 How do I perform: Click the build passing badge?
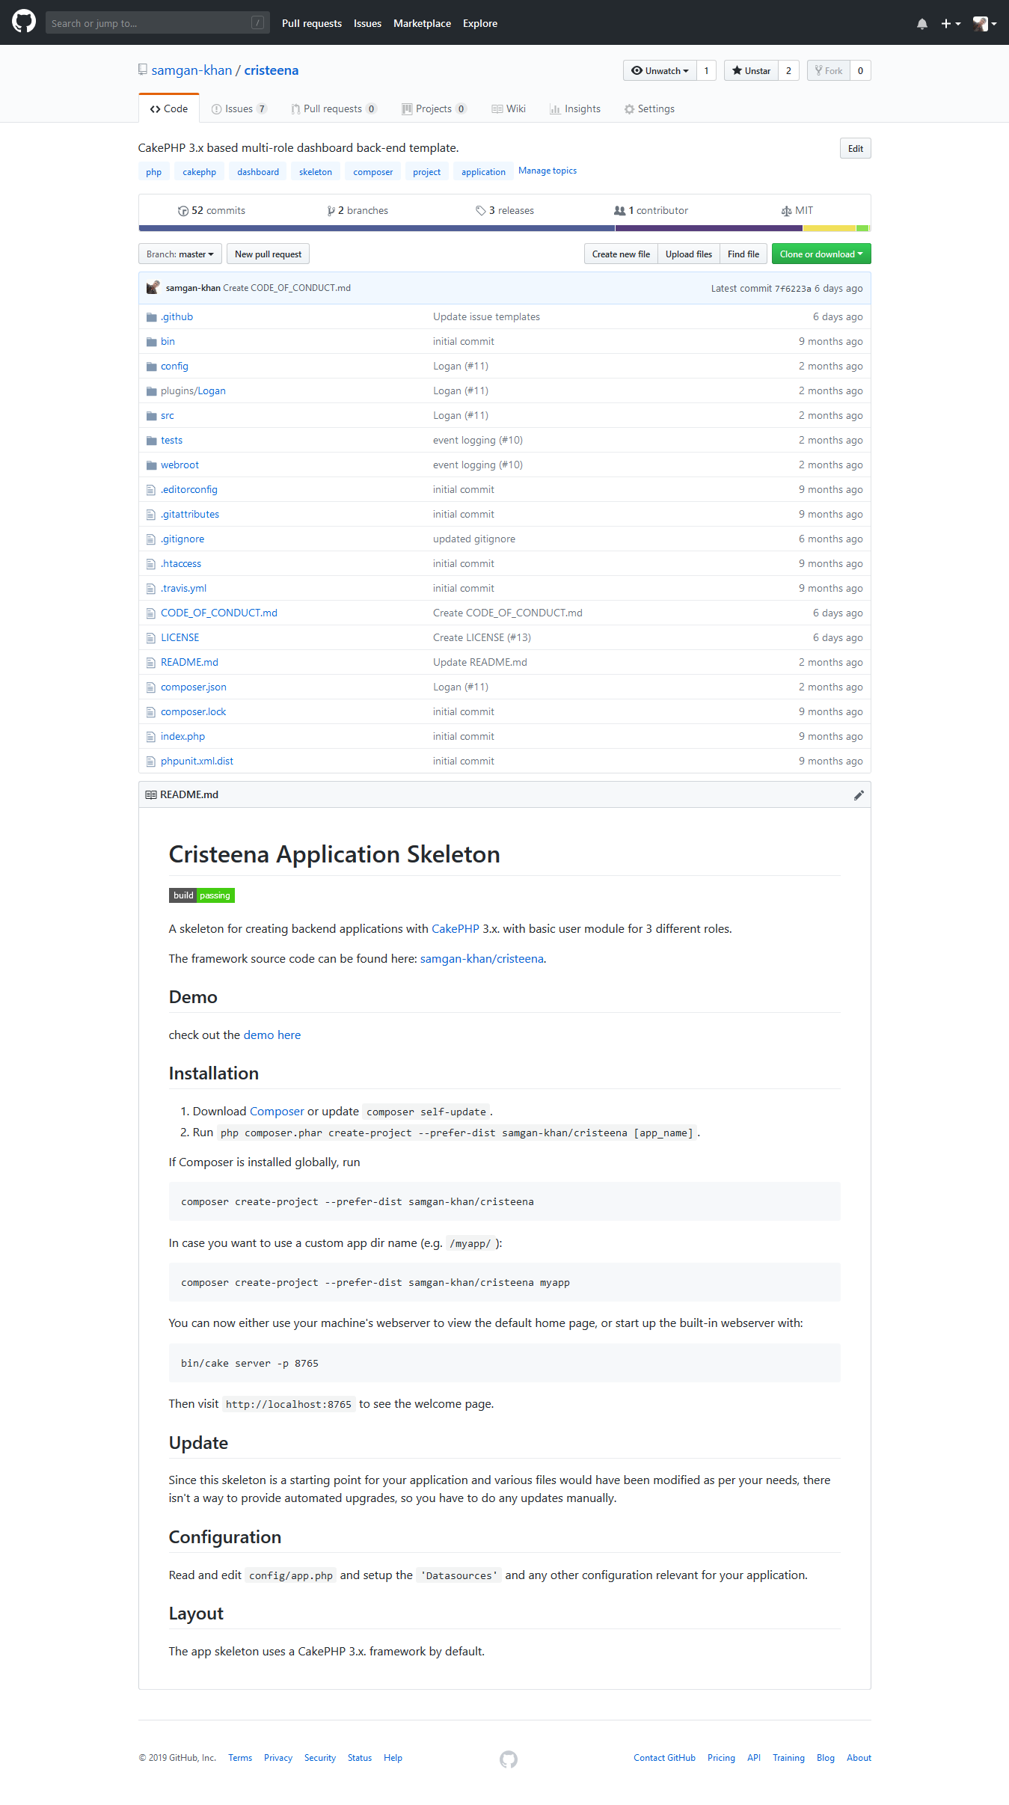[x=201, y=895]
